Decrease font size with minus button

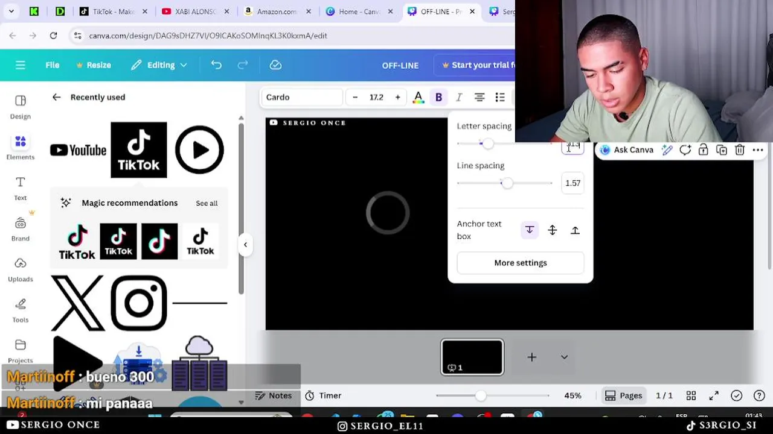(x=355, y=97)
